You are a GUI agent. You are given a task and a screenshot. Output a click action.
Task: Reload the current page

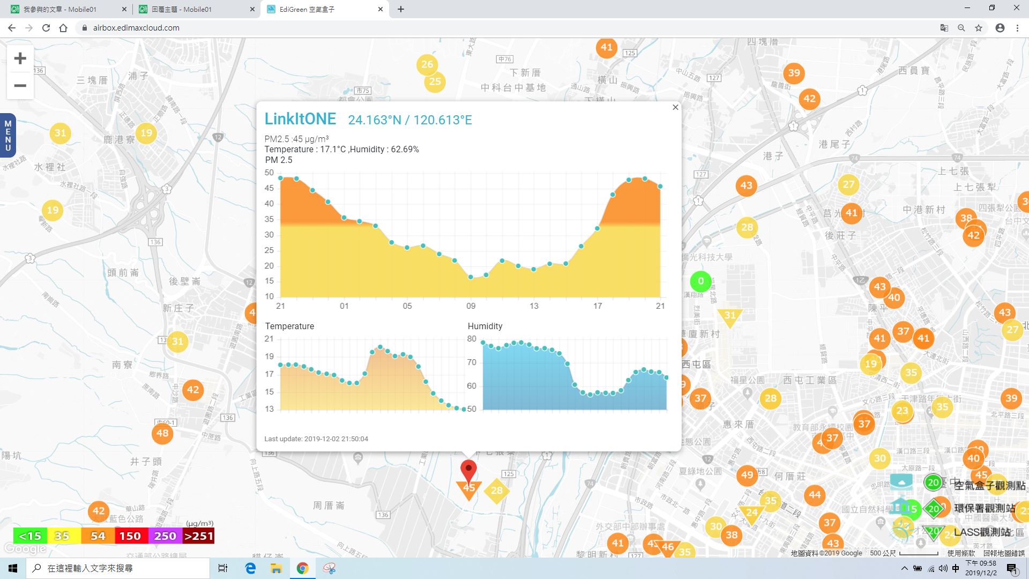point(46,28)
